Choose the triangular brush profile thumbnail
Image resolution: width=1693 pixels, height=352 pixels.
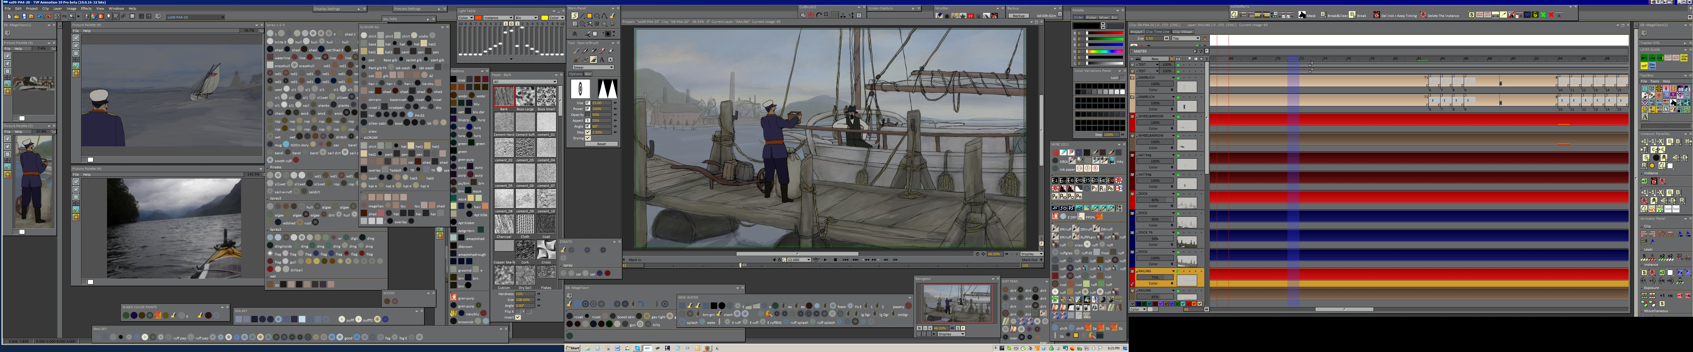pos(608,89)
